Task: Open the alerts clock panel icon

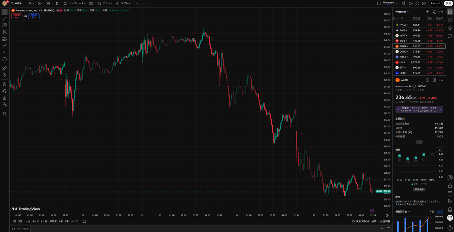Action: click(450, 20)
